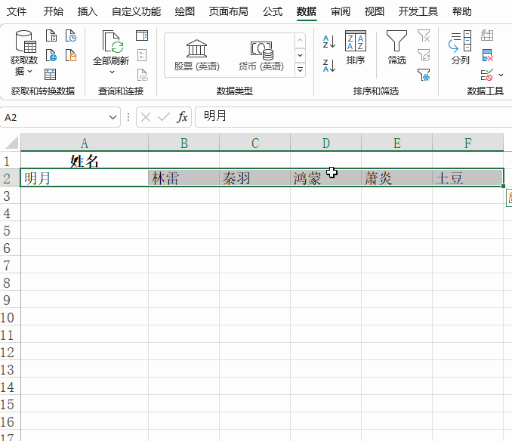Click the fill handle at selection corner
Screen dimensions: 512x441
click(x=504, y=187)
